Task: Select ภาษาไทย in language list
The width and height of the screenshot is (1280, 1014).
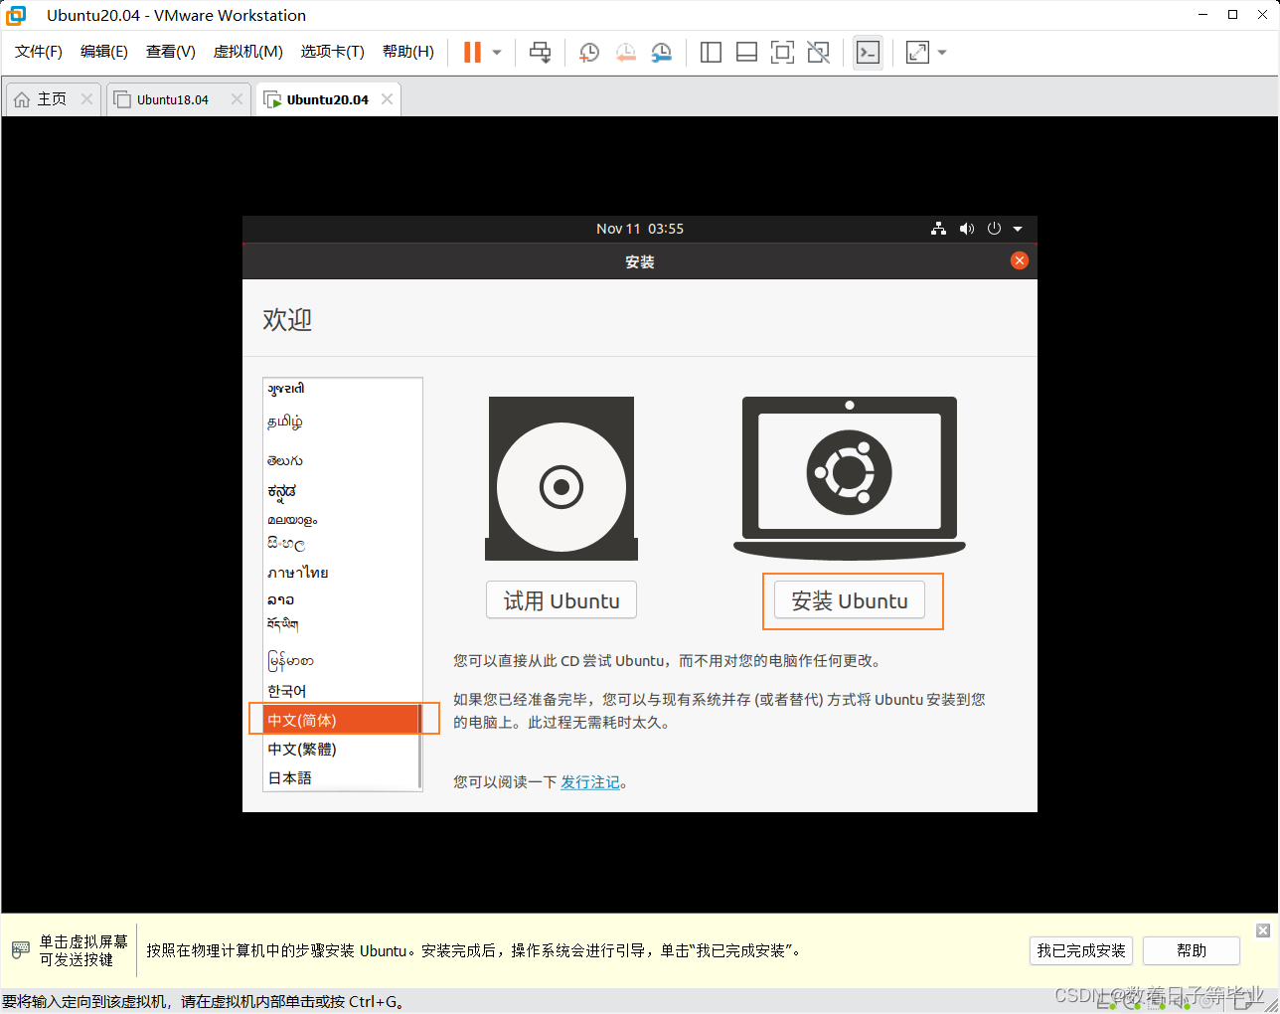Action: (x=341, y=573)
